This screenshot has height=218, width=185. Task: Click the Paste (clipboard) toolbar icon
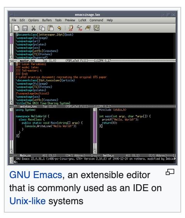point(50,28)
